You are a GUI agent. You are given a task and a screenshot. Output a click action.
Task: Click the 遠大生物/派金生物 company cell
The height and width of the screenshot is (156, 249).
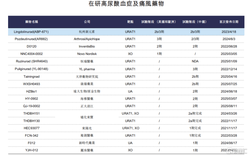pos(87,91)
